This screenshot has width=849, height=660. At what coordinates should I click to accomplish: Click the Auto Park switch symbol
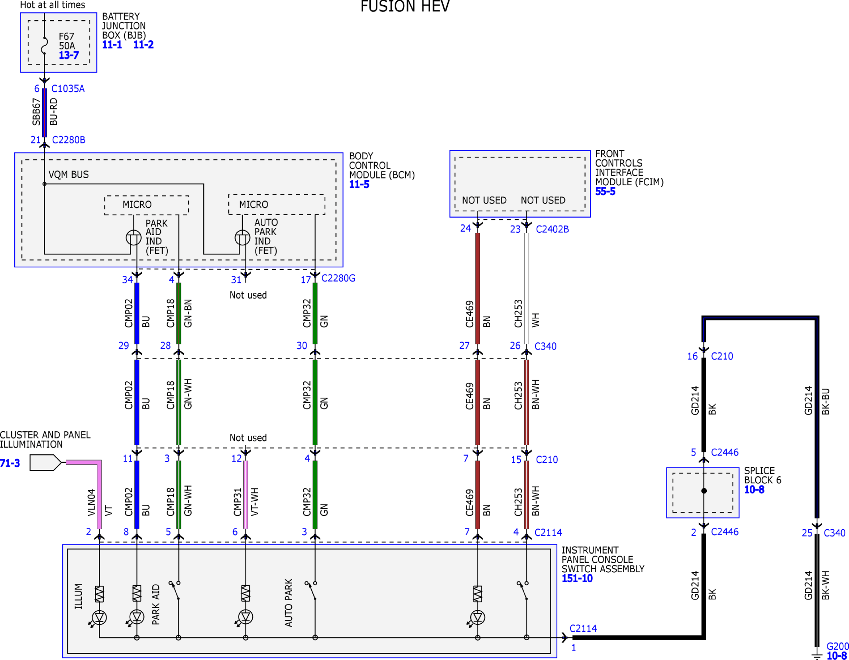(311, 590)
